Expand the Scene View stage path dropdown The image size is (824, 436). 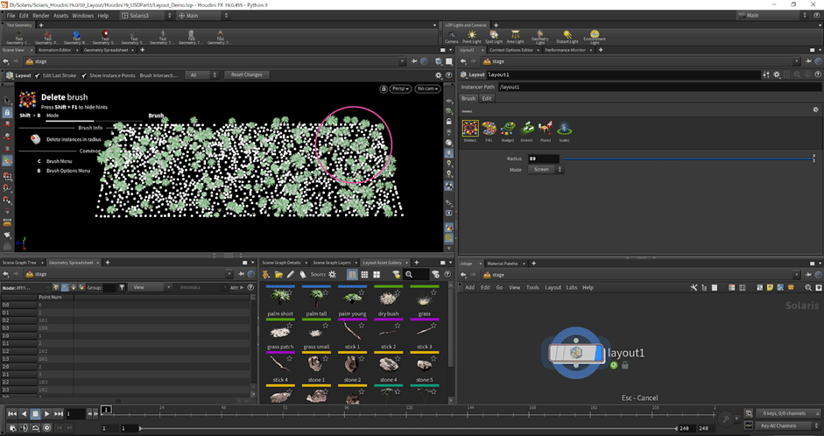pos(402,61)
